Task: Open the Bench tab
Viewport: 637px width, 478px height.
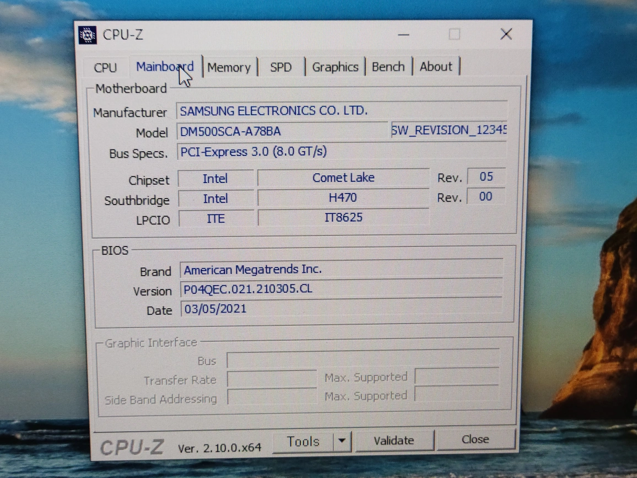Action: coord(388,67)
